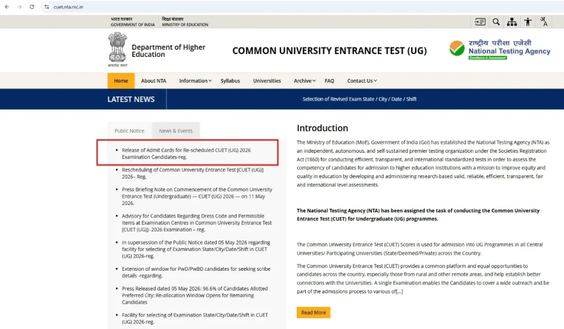
Task: Open the About NTA menu item
Action: 154,81
